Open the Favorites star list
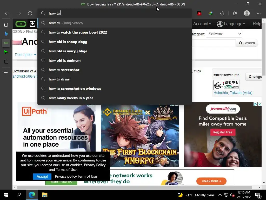Screen dimensions: 266x200 click(235, 13)
